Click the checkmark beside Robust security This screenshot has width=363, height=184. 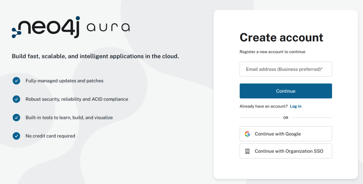(x=16, y=99)
